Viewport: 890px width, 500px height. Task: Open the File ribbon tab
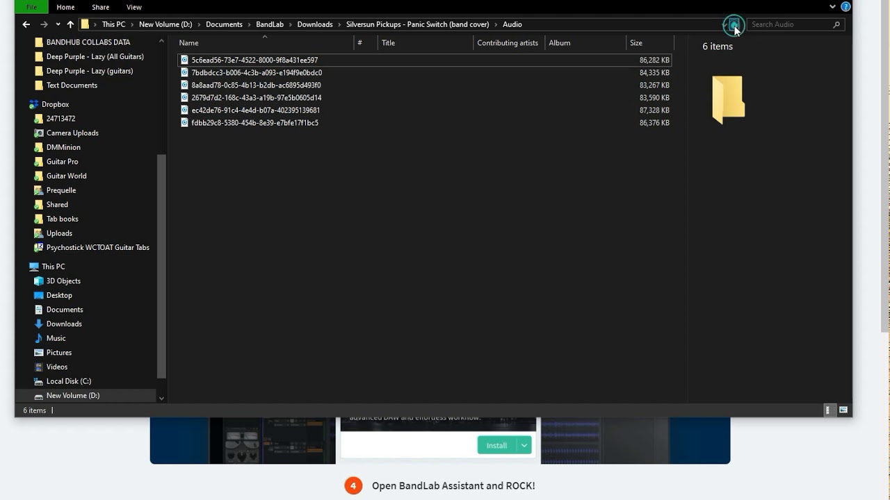[31, 7]
